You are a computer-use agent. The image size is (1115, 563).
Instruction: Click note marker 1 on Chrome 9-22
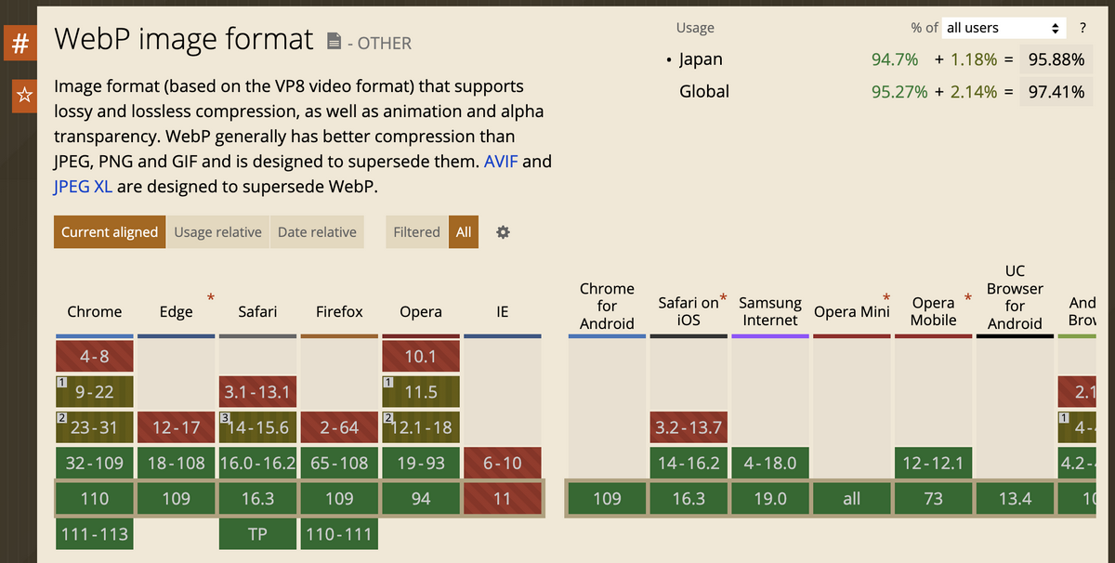tap(61, 382)
